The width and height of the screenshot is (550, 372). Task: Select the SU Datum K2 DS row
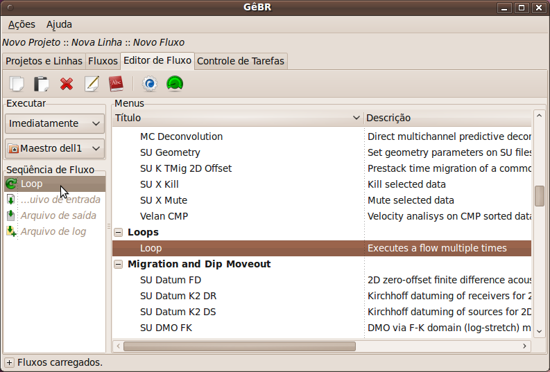tap(322, 312)
